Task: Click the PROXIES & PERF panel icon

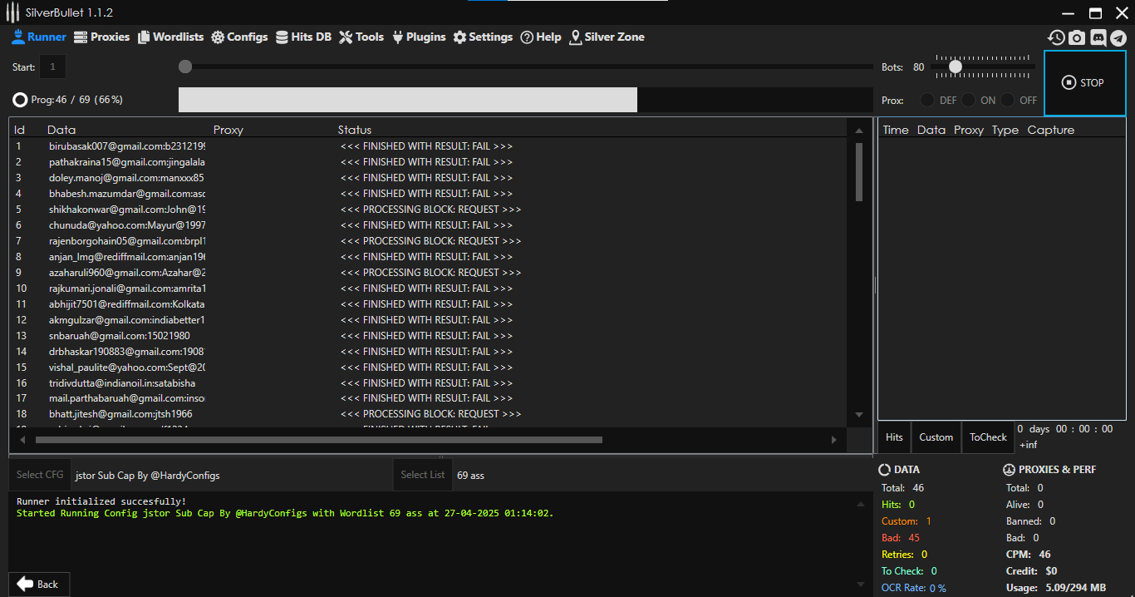Action: click(1009, 470)
